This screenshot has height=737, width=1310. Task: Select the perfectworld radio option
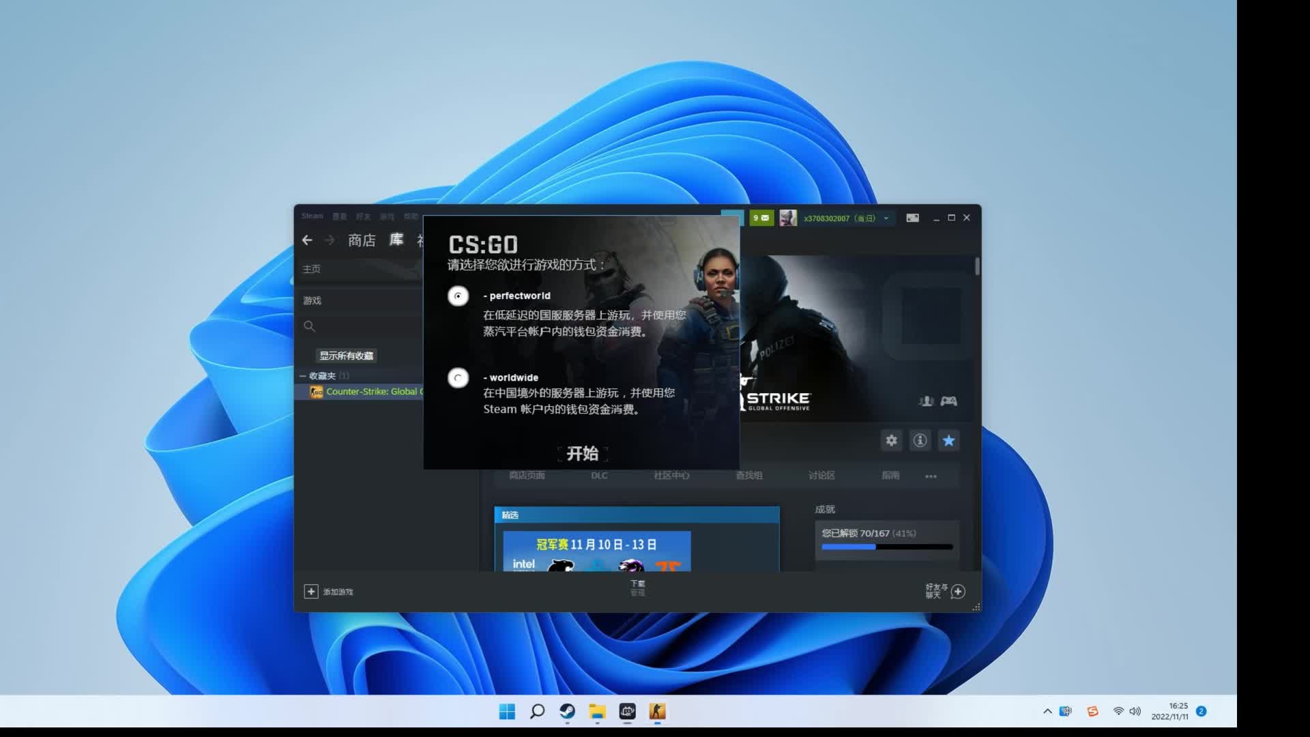tap(458, 295)
